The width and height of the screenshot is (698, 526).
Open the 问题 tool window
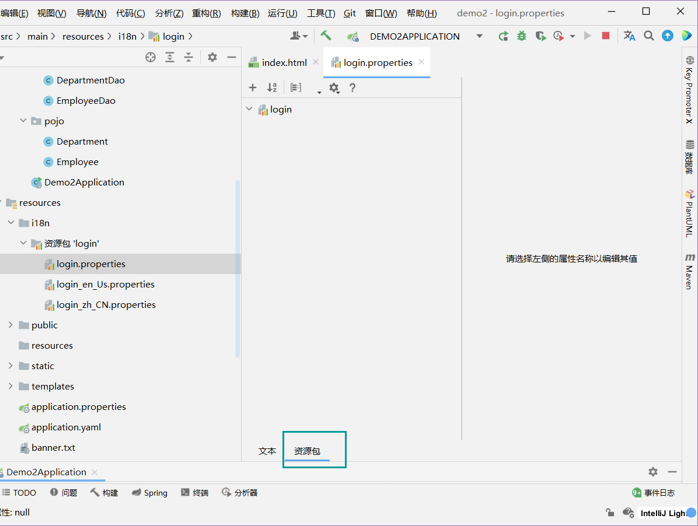64,493
